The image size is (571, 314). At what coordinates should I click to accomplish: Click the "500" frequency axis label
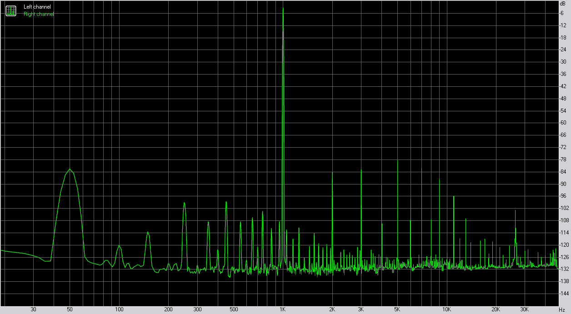[234, 309]
